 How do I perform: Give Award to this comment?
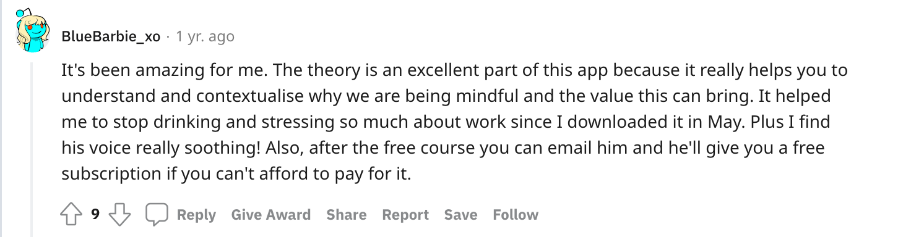click(271, 215)
